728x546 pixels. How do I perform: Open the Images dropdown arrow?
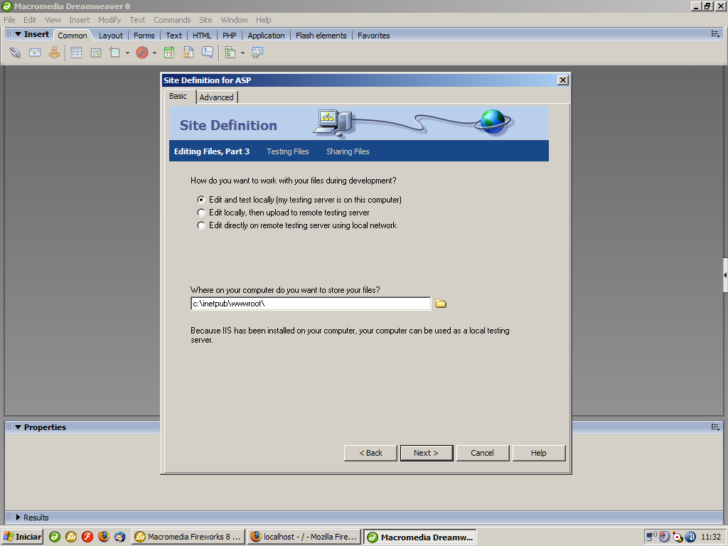pyautogui.click(x=128, y=53)
